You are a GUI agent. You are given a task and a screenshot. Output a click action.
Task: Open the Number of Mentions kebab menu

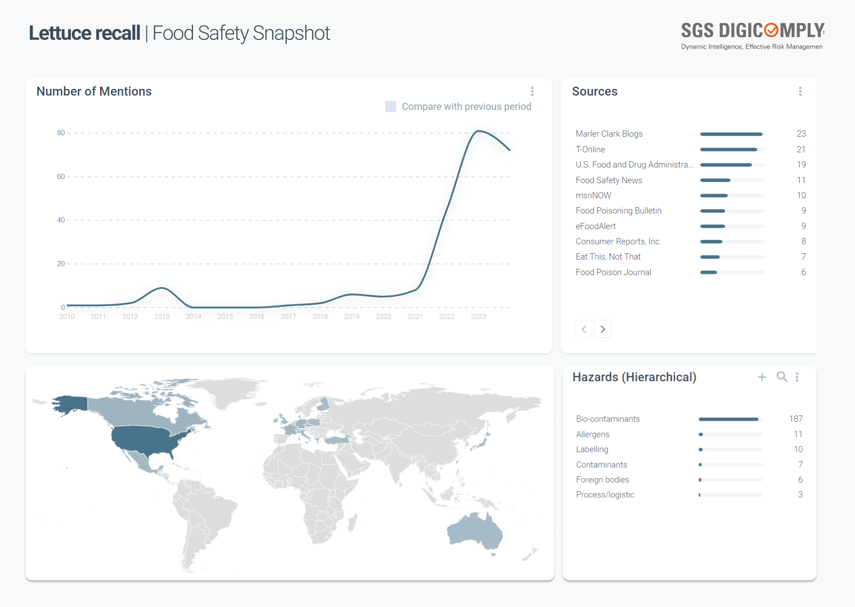tap(532, 92)
